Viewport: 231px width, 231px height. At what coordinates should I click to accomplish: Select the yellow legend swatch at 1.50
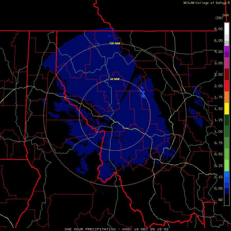pyautogui.click(x=227, y=109)
